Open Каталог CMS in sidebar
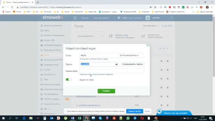Image resolution: width=215 pixels, height=121 pixels. tap(49, 40)
